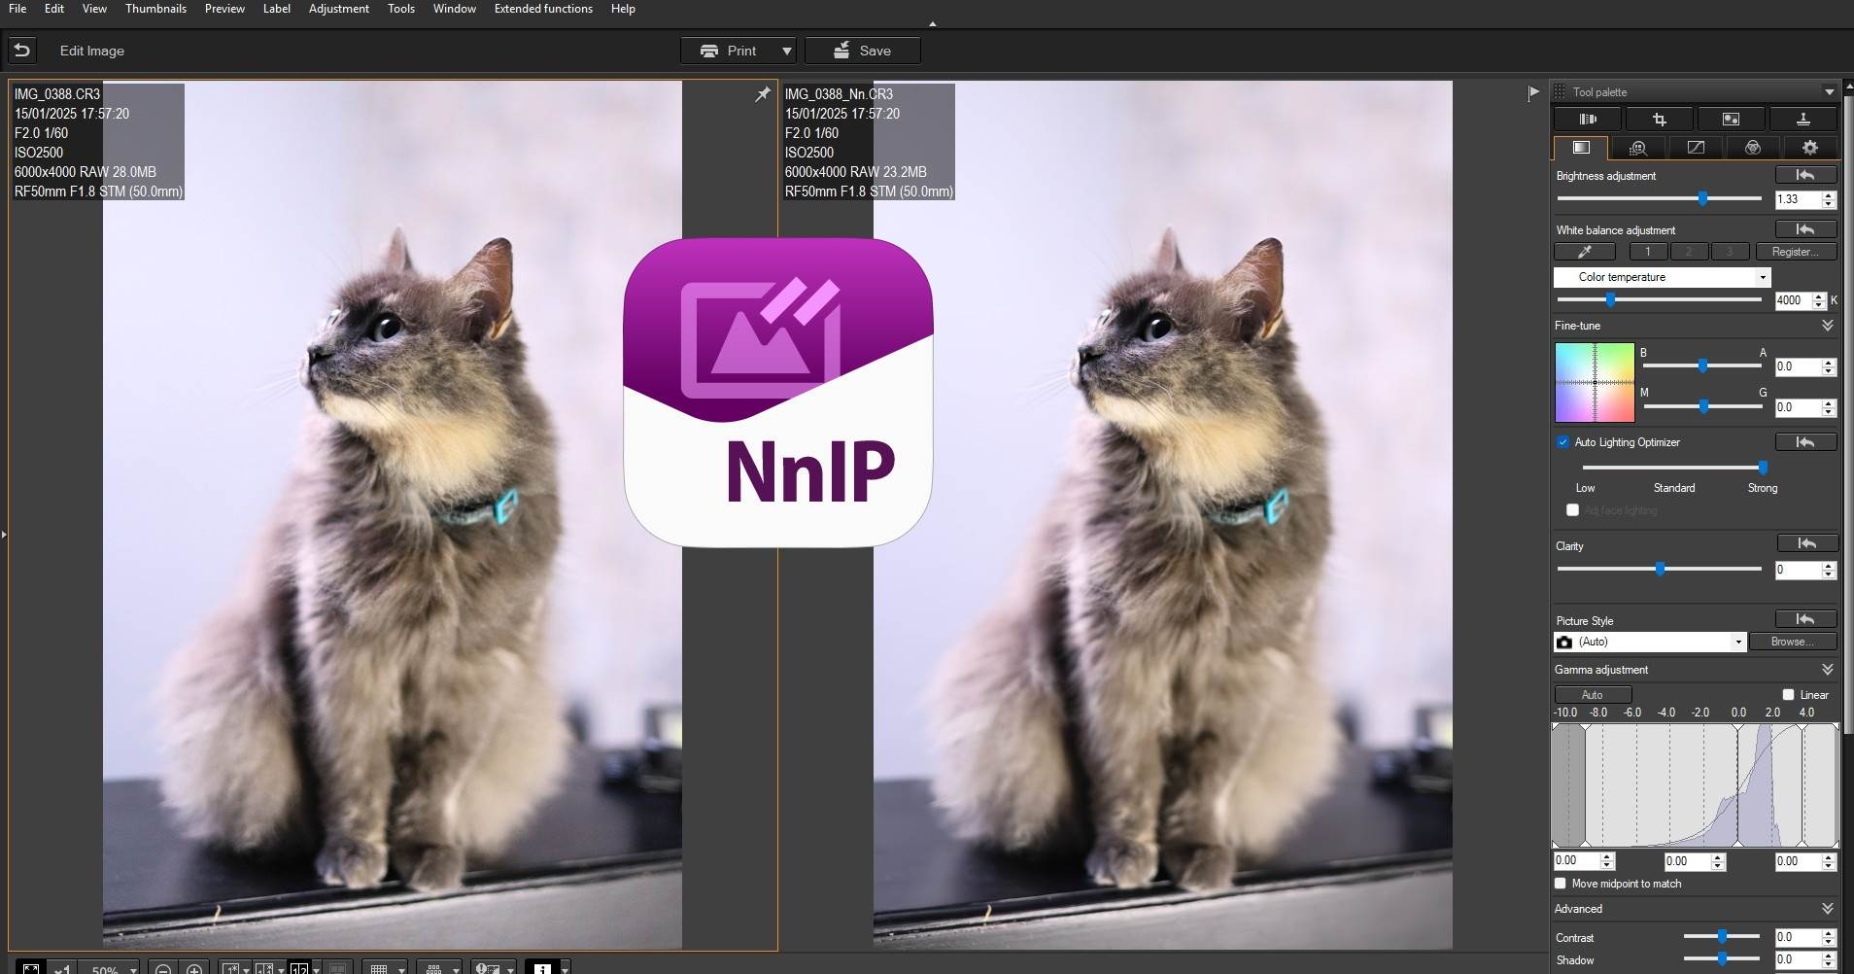The height and width of the screenshot is (974, 1854).
Task: Open the Adjustment menu
Action: coord(339,9)
